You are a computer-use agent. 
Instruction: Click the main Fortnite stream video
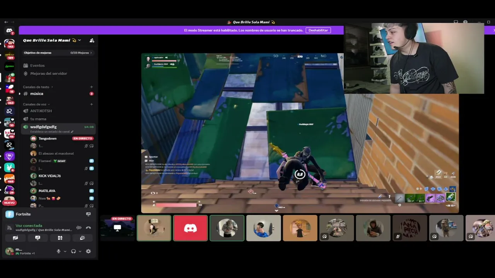click(x=300, y=133)
